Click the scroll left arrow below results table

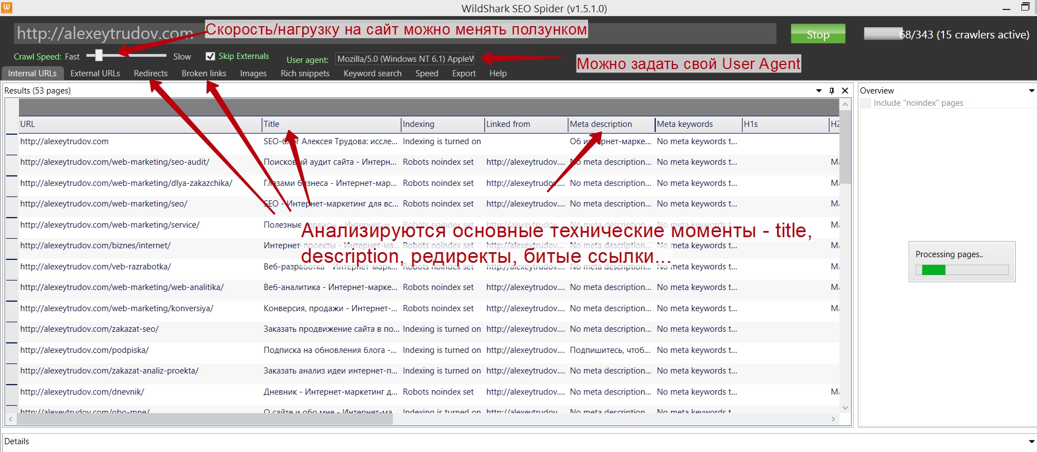coord(11,419)
